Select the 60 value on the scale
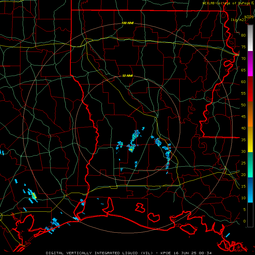 [x=243, y=82]
